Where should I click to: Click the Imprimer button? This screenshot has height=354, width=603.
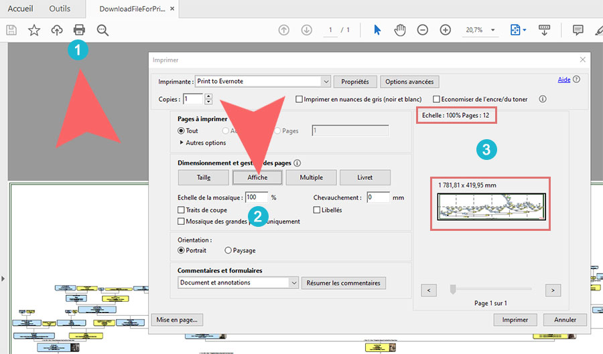tap(515, 320)
